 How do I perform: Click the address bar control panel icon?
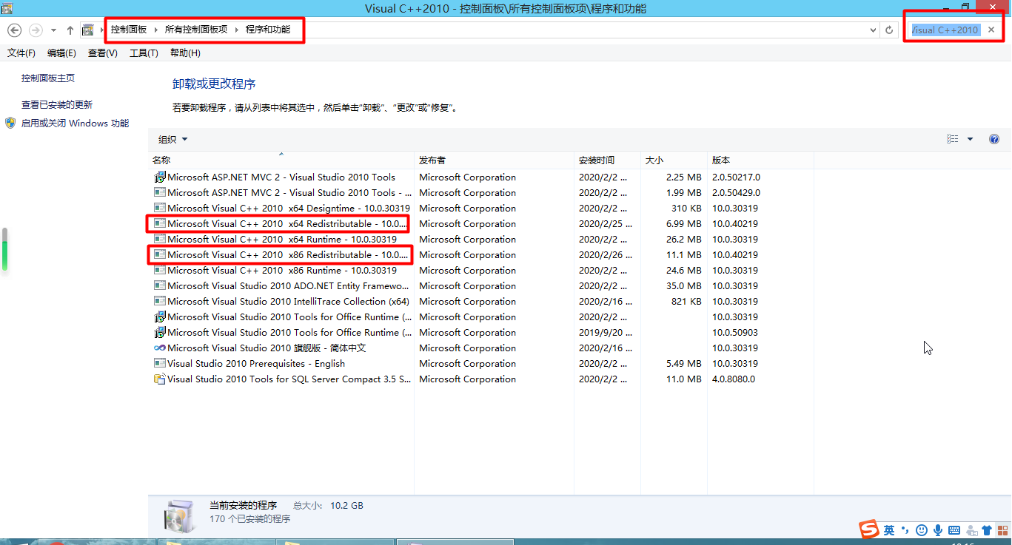pos(88,30)
